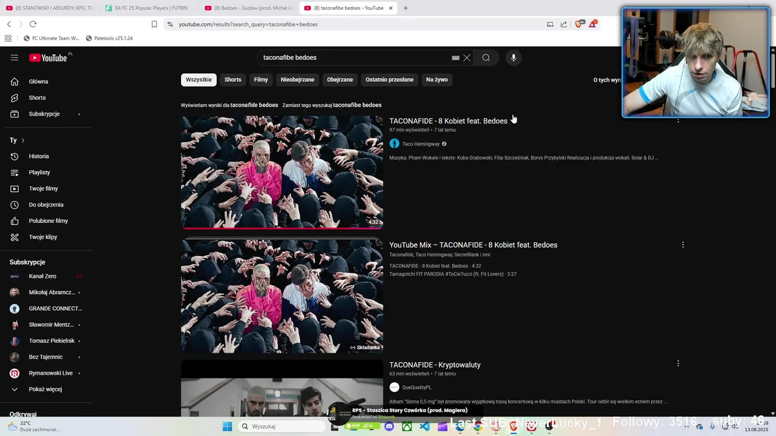The height and width of the screenshot is (436, 776).
Task: Select the Obejrzane filter chip
Action: point(339,80)
